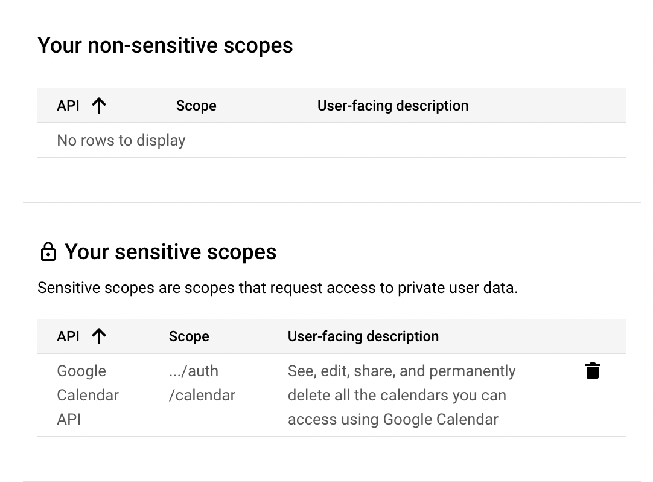Sort non-sensitive scopes by the API header text
The image size is (653, 482).
[68, 106]
